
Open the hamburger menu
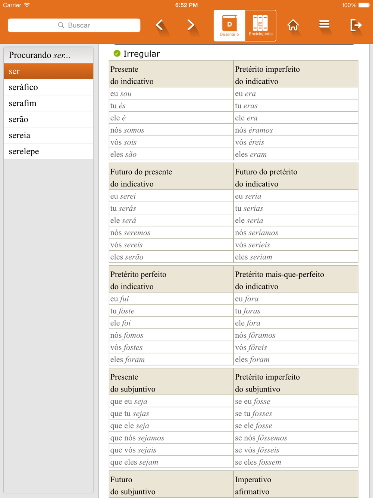pyautogui.click(x=324, y=25)
